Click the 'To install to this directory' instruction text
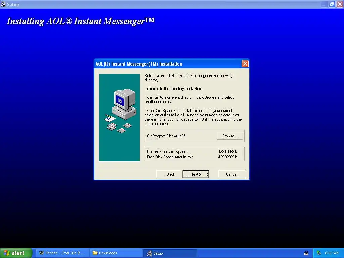Image resolution: width=344 pixels, height=258 pixels. pyautogui.click(x=174, y=89)
